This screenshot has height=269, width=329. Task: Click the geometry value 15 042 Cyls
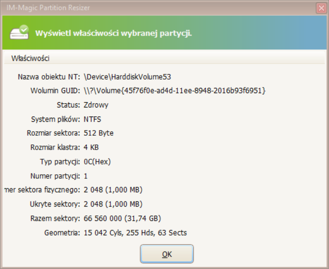135,233
